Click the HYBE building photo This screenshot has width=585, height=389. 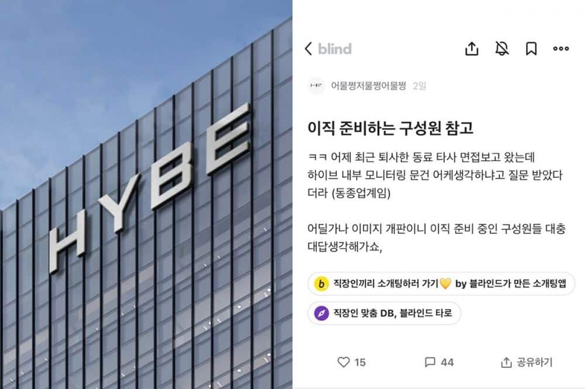[146, 194]
